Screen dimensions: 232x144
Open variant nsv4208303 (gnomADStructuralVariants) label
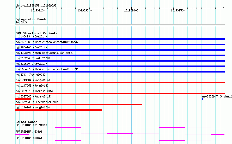(45, 53)
